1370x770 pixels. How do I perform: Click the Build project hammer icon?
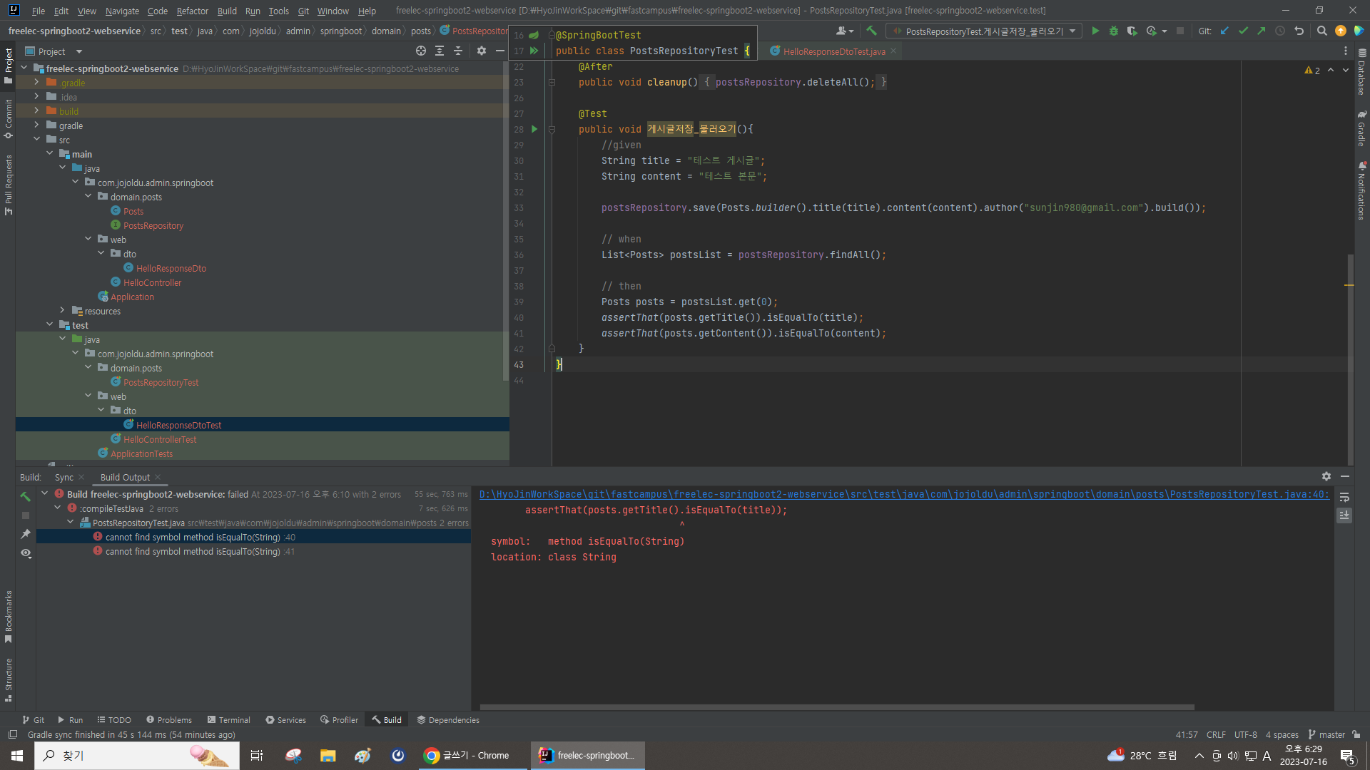click(x=871, y=31)
